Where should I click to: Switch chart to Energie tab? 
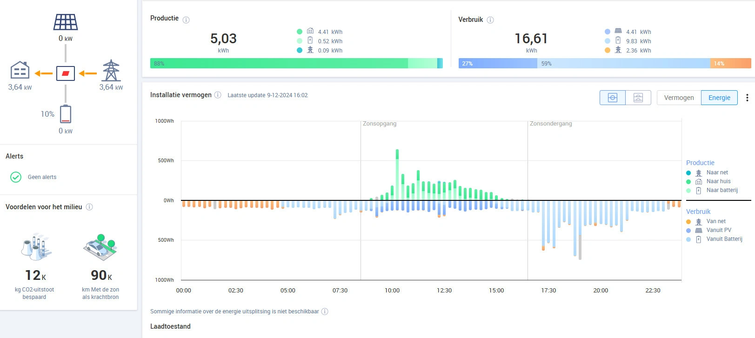coord(719,98)
